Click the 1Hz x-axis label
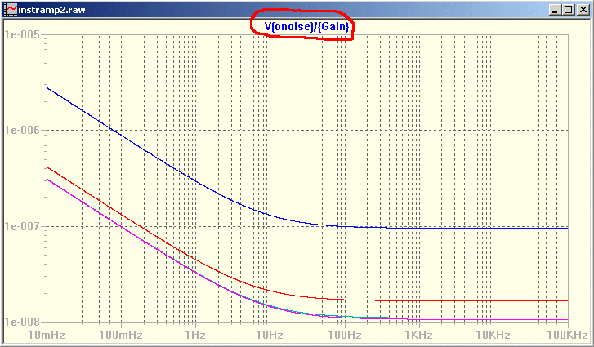 [195, 335]
